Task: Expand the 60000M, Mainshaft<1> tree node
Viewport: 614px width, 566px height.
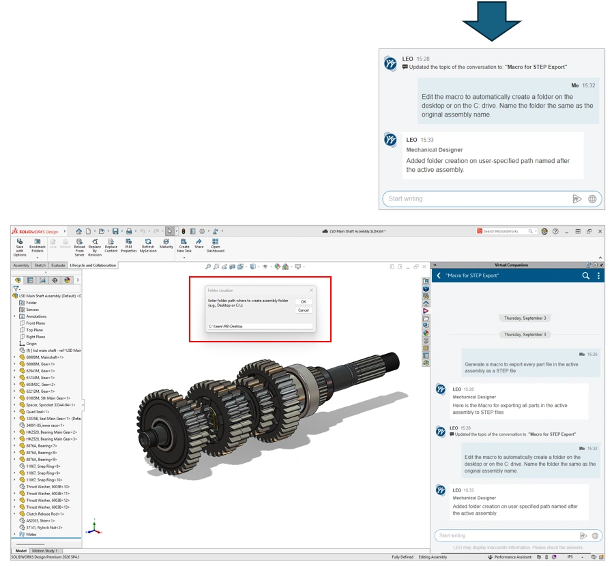Action: tap(15, 357)
